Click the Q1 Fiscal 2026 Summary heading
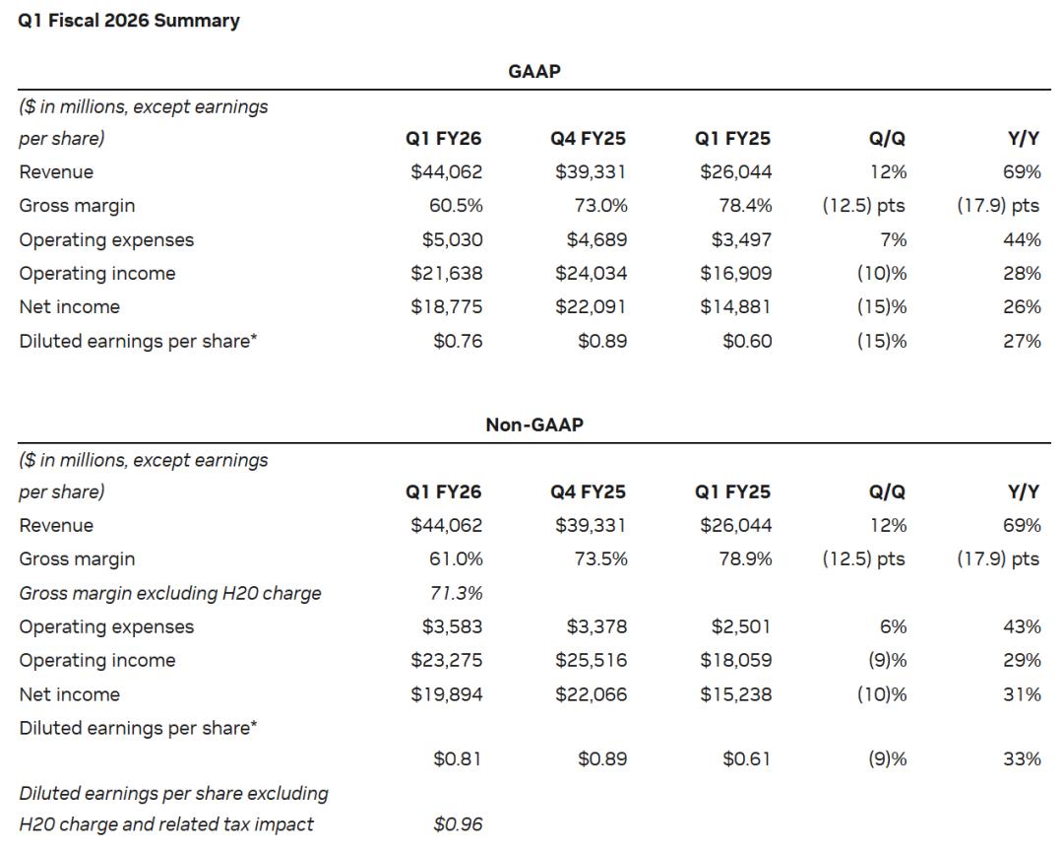Screen dimensions: 1063x850 point(129,21)
